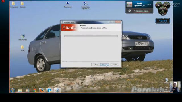Minimize the Bandicam Setup window
This screenshot has width=182, height=102.
click(110, 22)
